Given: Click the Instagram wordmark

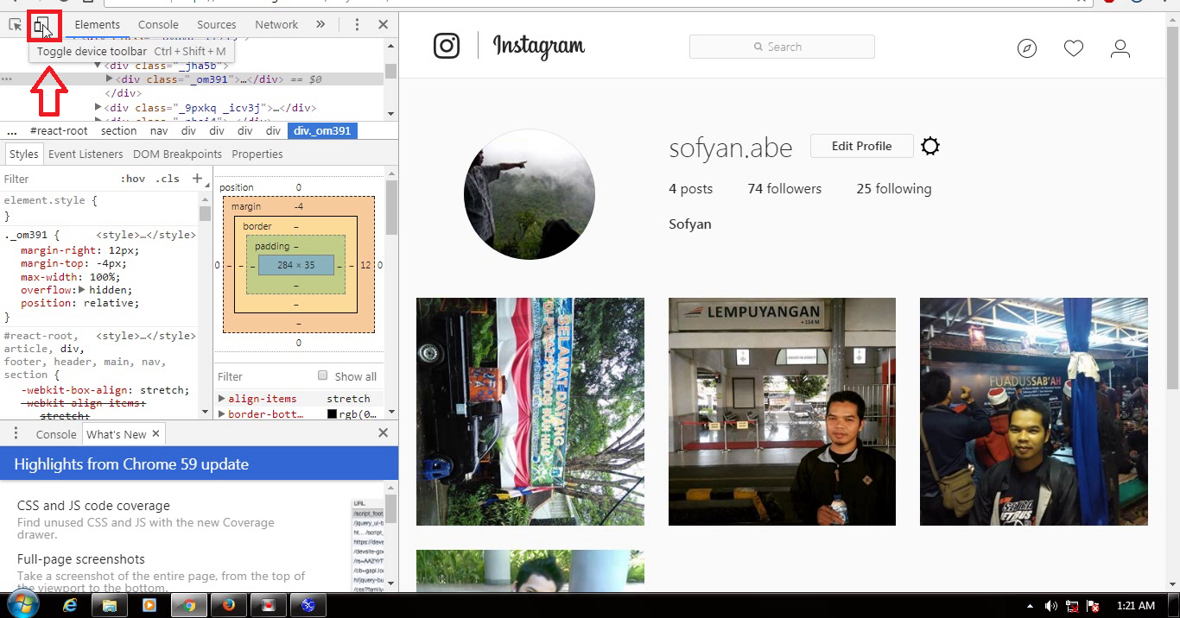Looking at the screenshot, I should [539, 47].
